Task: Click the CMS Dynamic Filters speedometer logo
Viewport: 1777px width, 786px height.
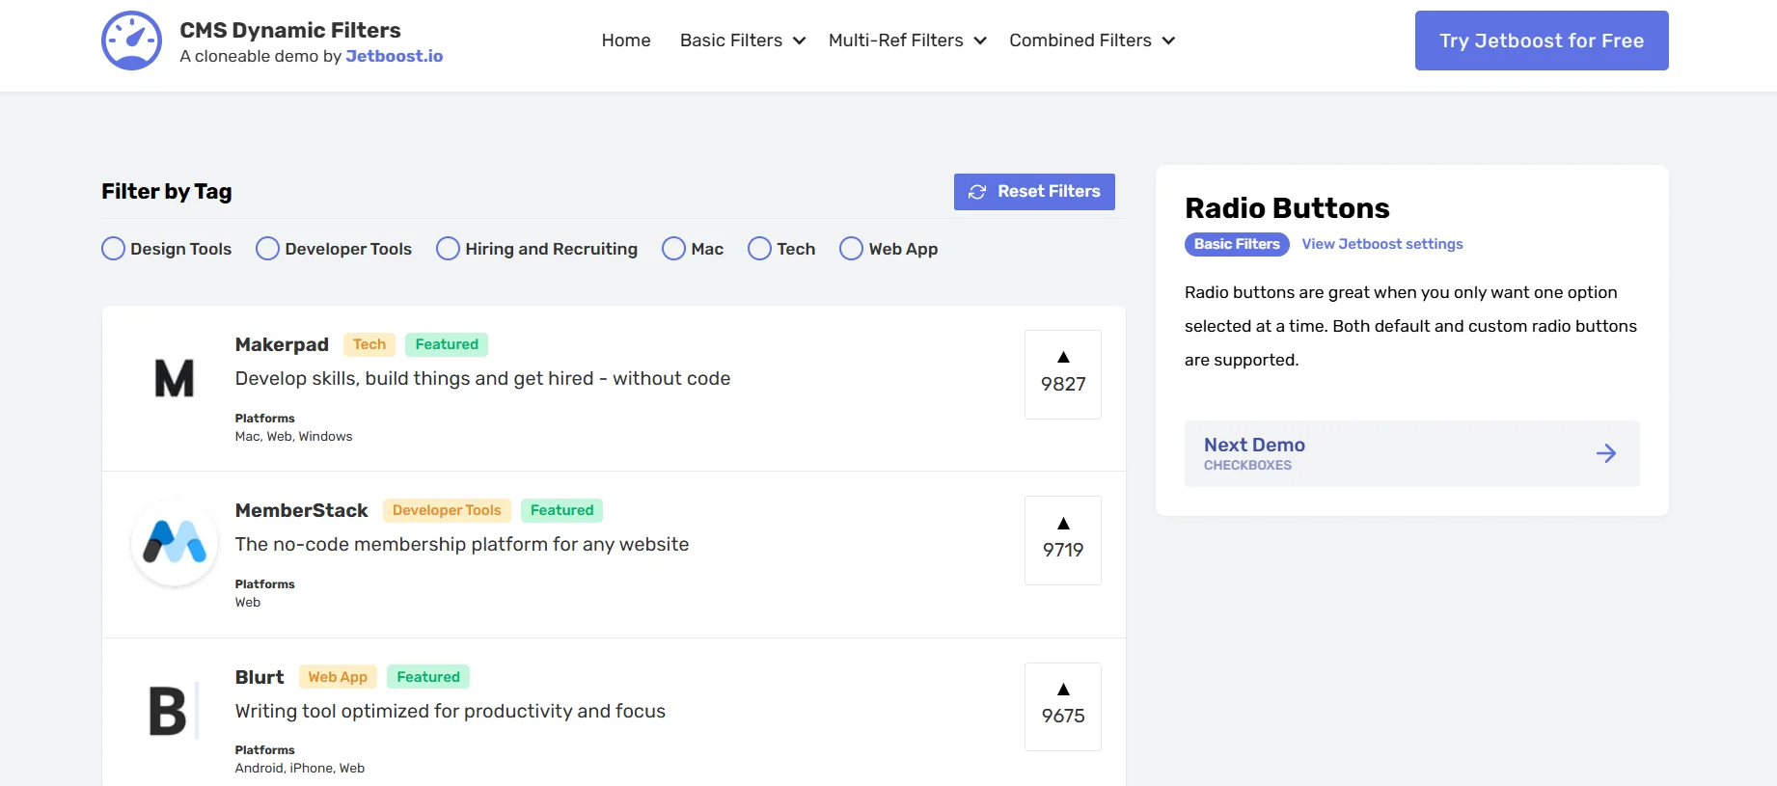Action: click(131, 41)
